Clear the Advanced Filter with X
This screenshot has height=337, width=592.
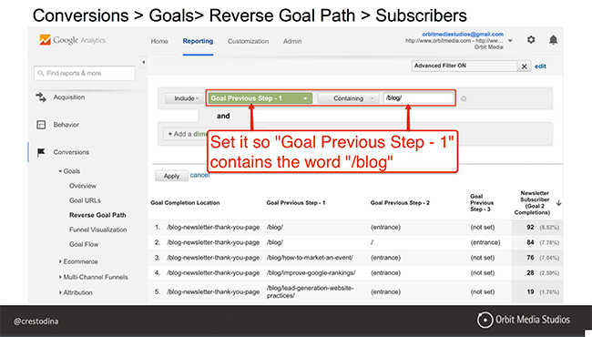tap(524, 66)
